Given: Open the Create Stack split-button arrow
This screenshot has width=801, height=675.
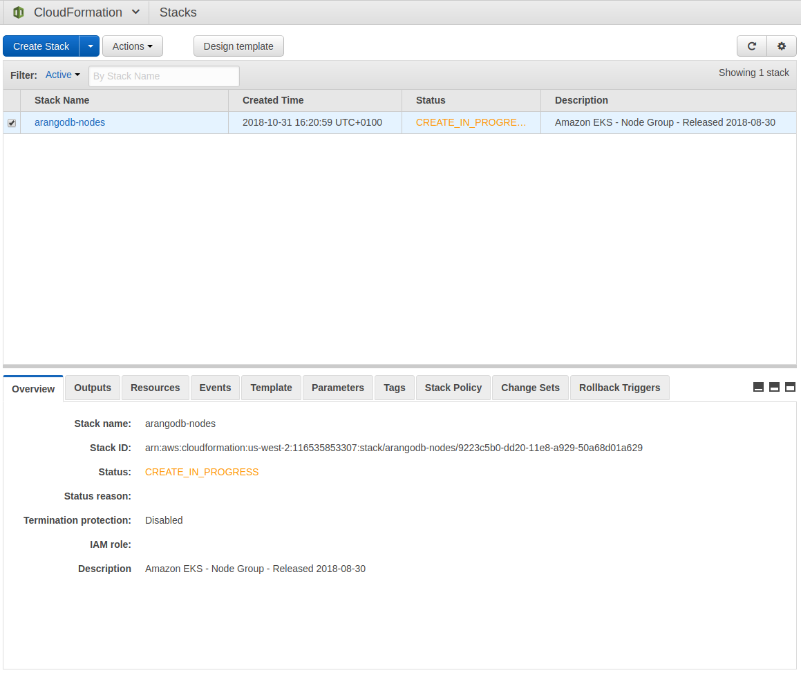Looking at the screenshot, I should (90, 46).
